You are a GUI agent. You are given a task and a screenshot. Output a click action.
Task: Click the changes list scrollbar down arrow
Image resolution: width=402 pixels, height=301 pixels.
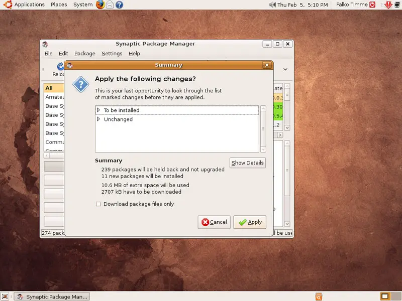(263, 149)
